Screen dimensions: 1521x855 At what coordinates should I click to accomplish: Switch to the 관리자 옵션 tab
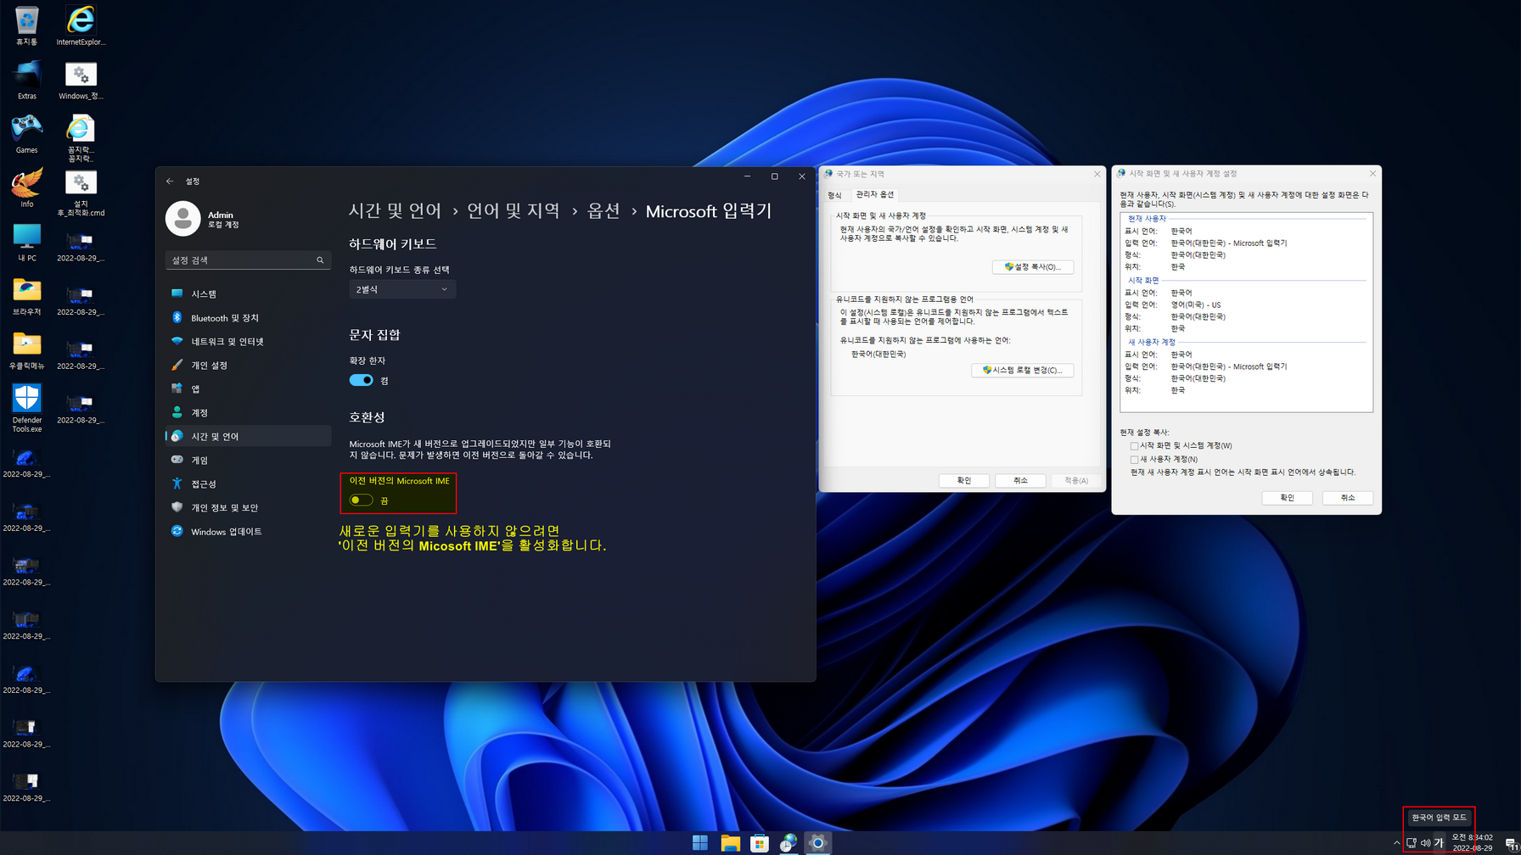[874, 194]
